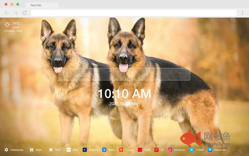Launch the eBay shortcut icon

pyautogui.click(x=68, y=150)
